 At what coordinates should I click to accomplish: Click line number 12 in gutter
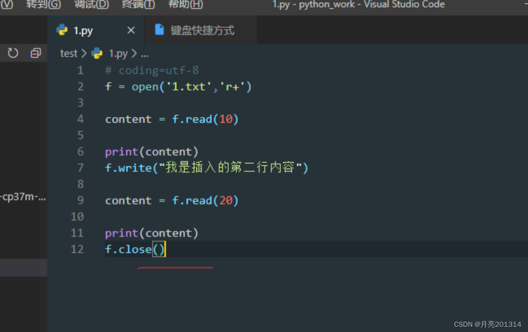click(x=77, y=249)
